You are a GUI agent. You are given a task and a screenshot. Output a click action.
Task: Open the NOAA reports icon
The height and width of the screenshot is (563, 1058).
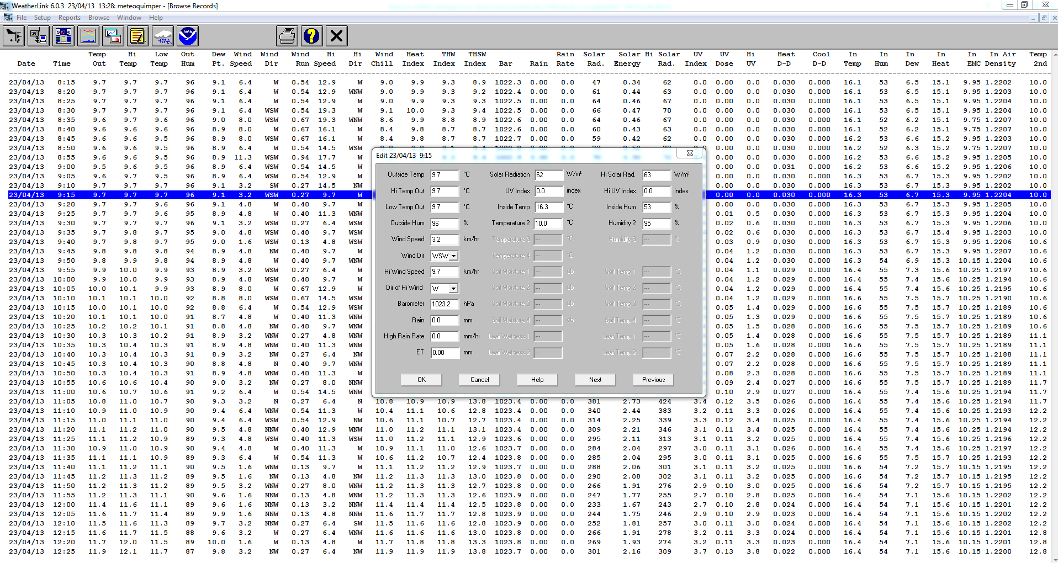point(188,36)
